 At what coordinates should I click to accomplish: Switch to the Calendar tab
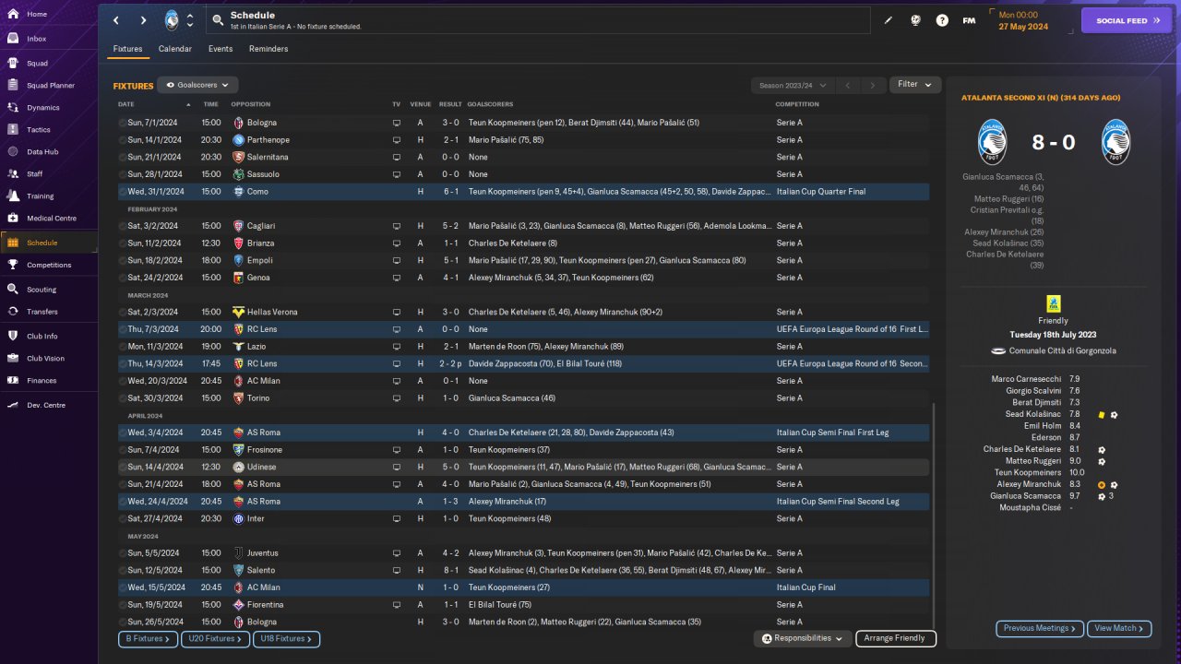click(x=174, y=49)
